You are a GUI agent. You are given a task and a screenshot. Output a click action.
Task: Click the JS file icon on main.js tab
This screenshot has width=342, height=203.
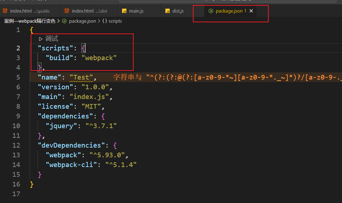(x=124, y=11)
